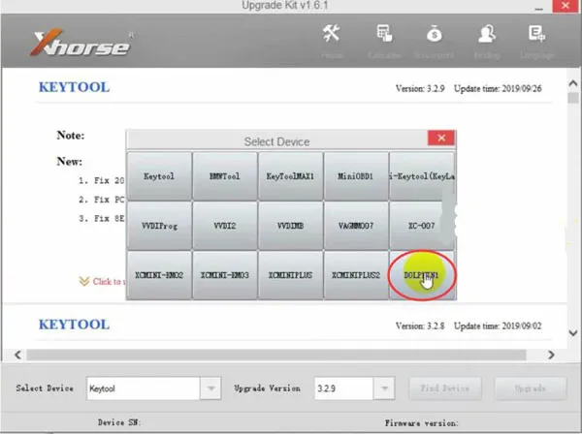Close the Select Device dialog
Image resolution: width=582 pixels, height=434 pixels.
[x=441, y=138]
